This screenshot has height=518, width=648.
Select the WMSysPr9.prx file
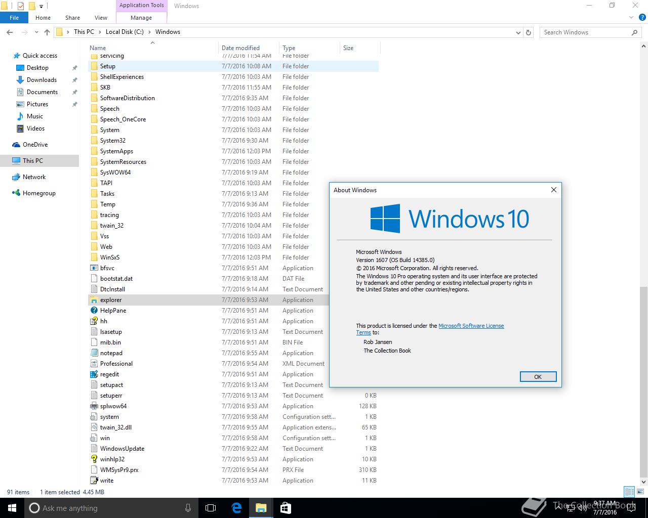pyautogui.click(x=119, y=470)
